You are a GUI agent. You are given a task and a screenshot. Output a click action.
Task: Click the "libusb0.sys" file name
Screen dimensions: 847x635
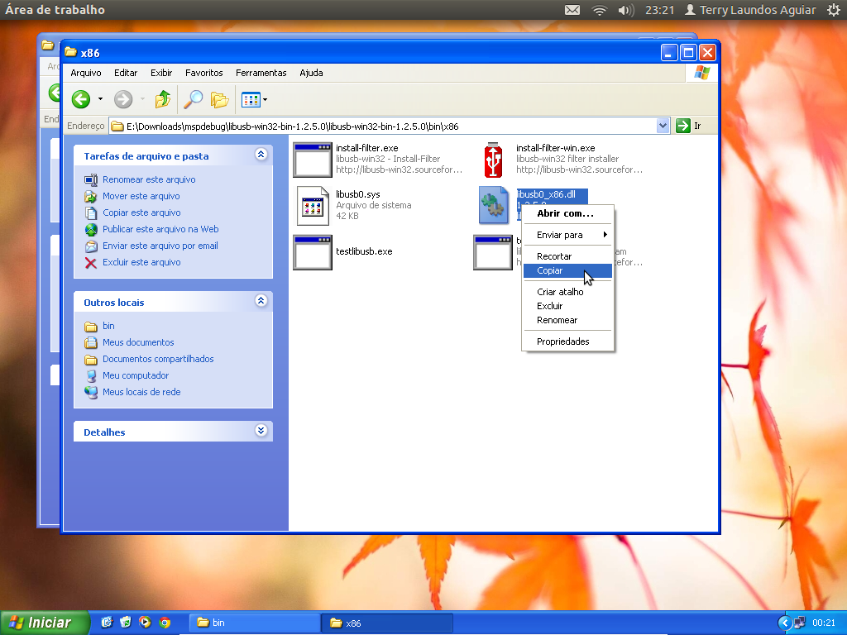(358, 194)
